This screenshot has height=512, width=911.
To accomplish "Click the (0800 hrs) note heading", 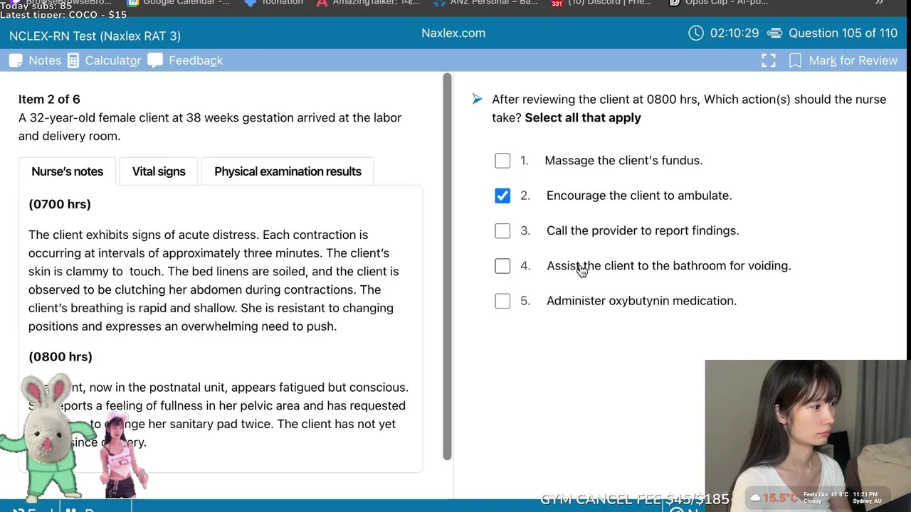I will (60, 357).
